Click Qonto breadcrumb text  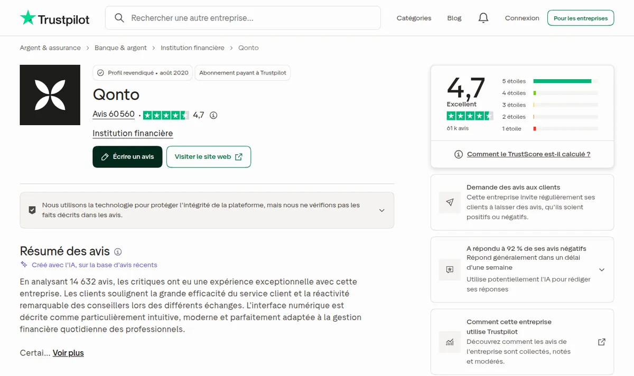pos(248,48)
